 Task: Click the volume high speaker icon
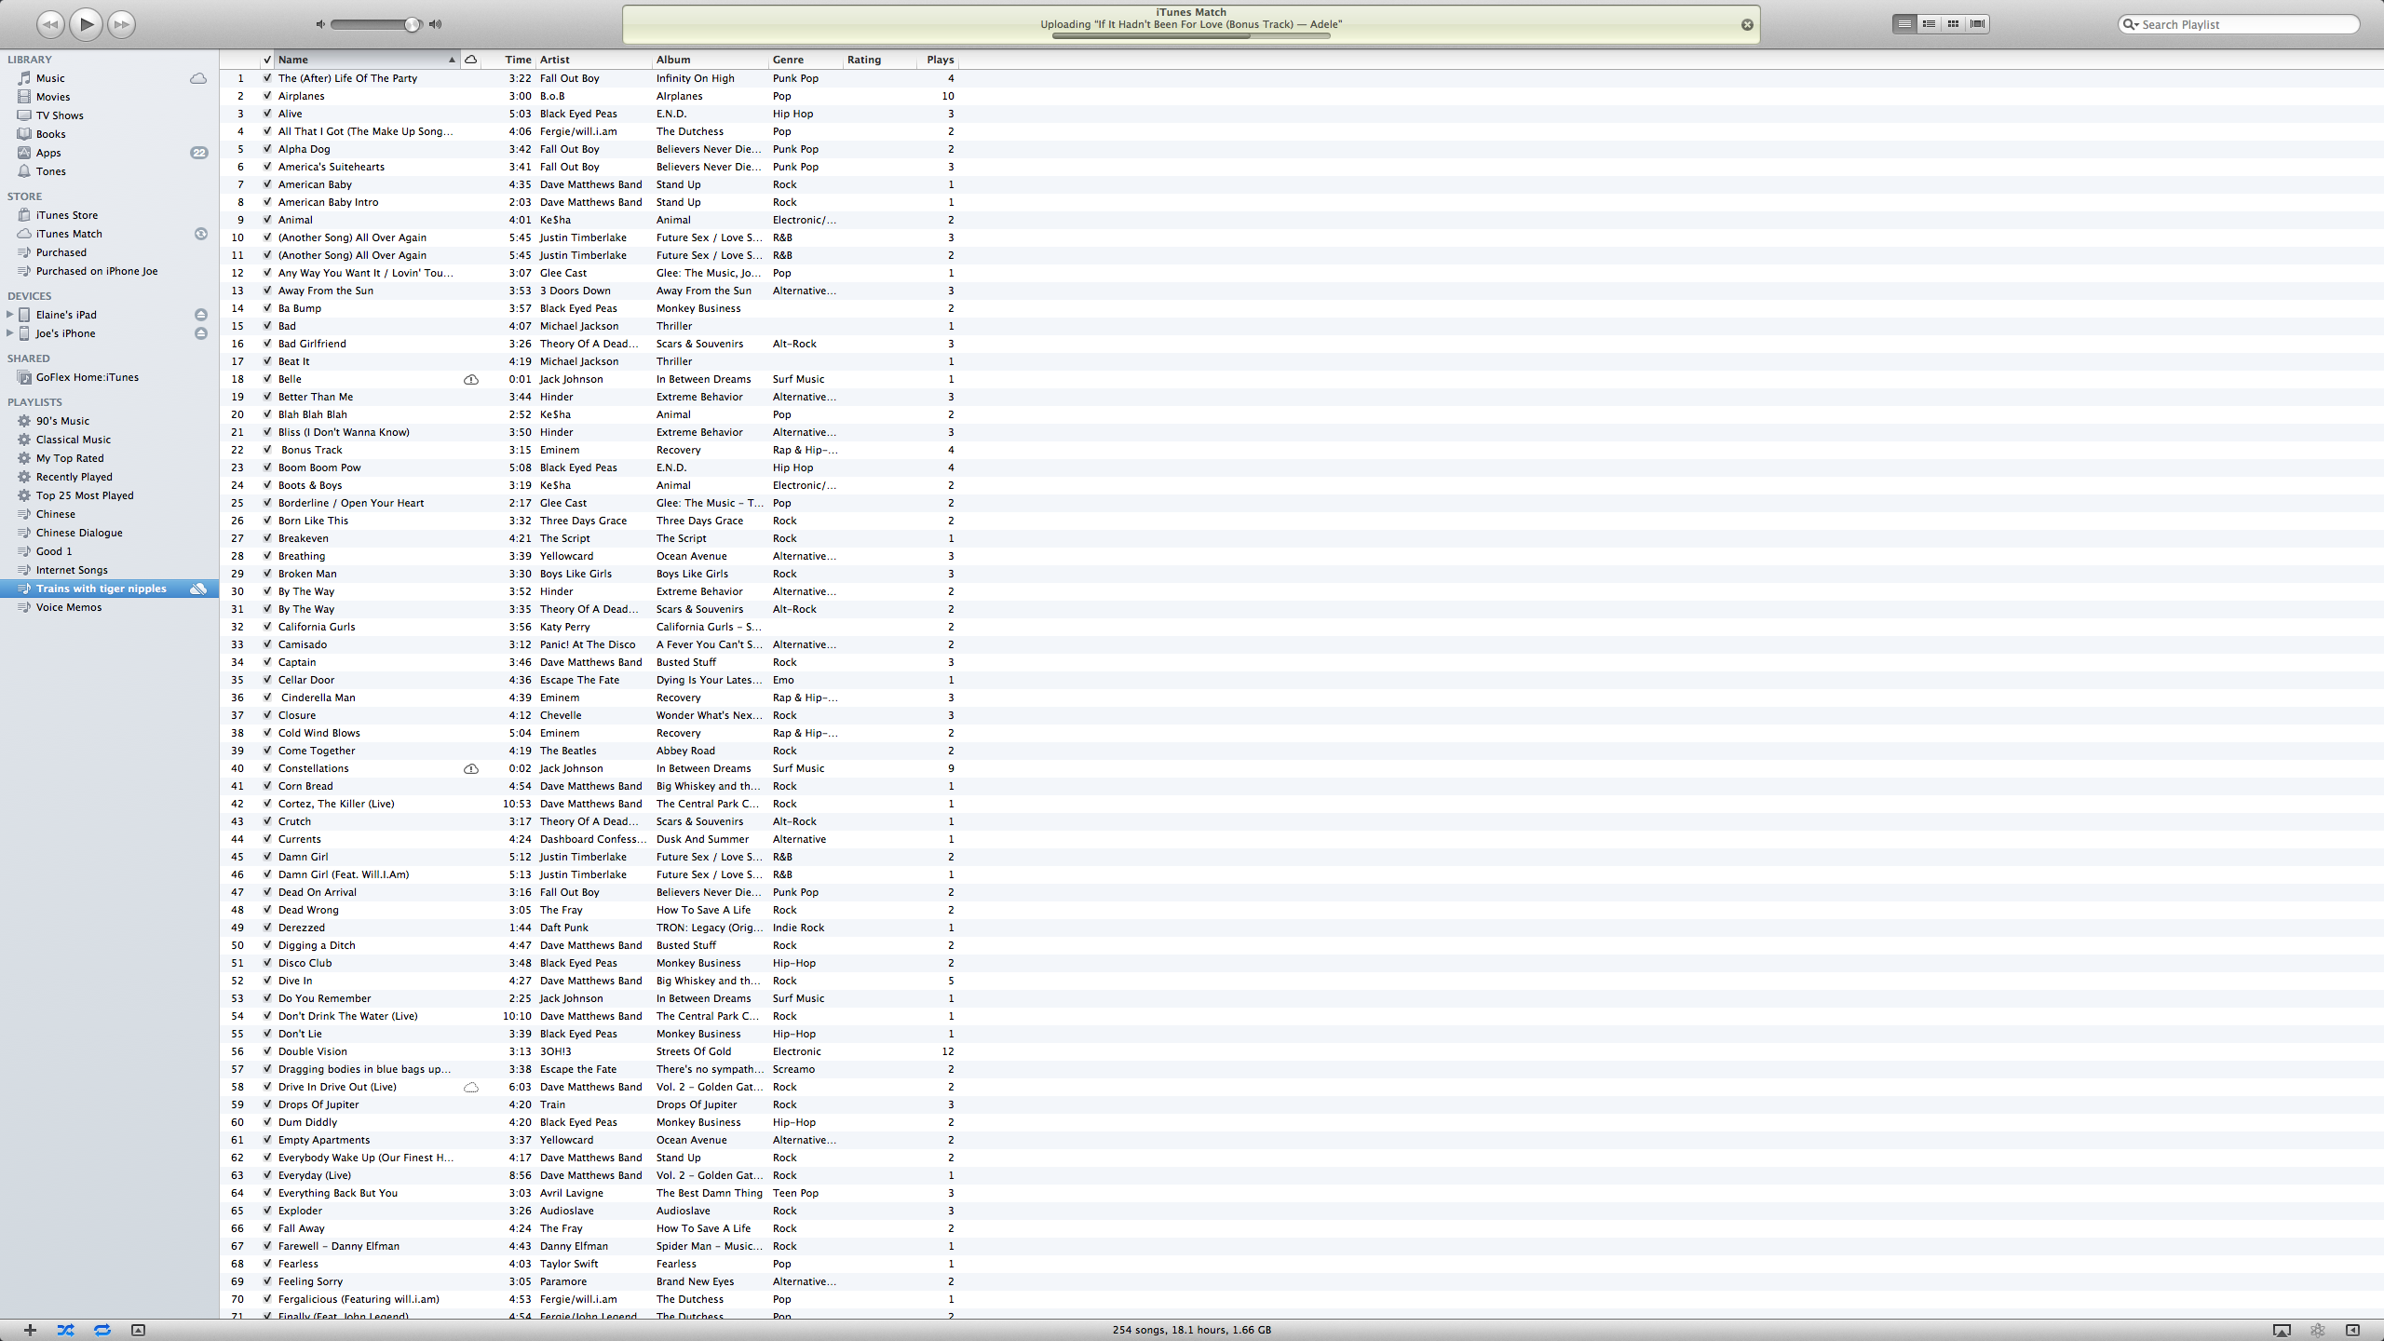435,24
